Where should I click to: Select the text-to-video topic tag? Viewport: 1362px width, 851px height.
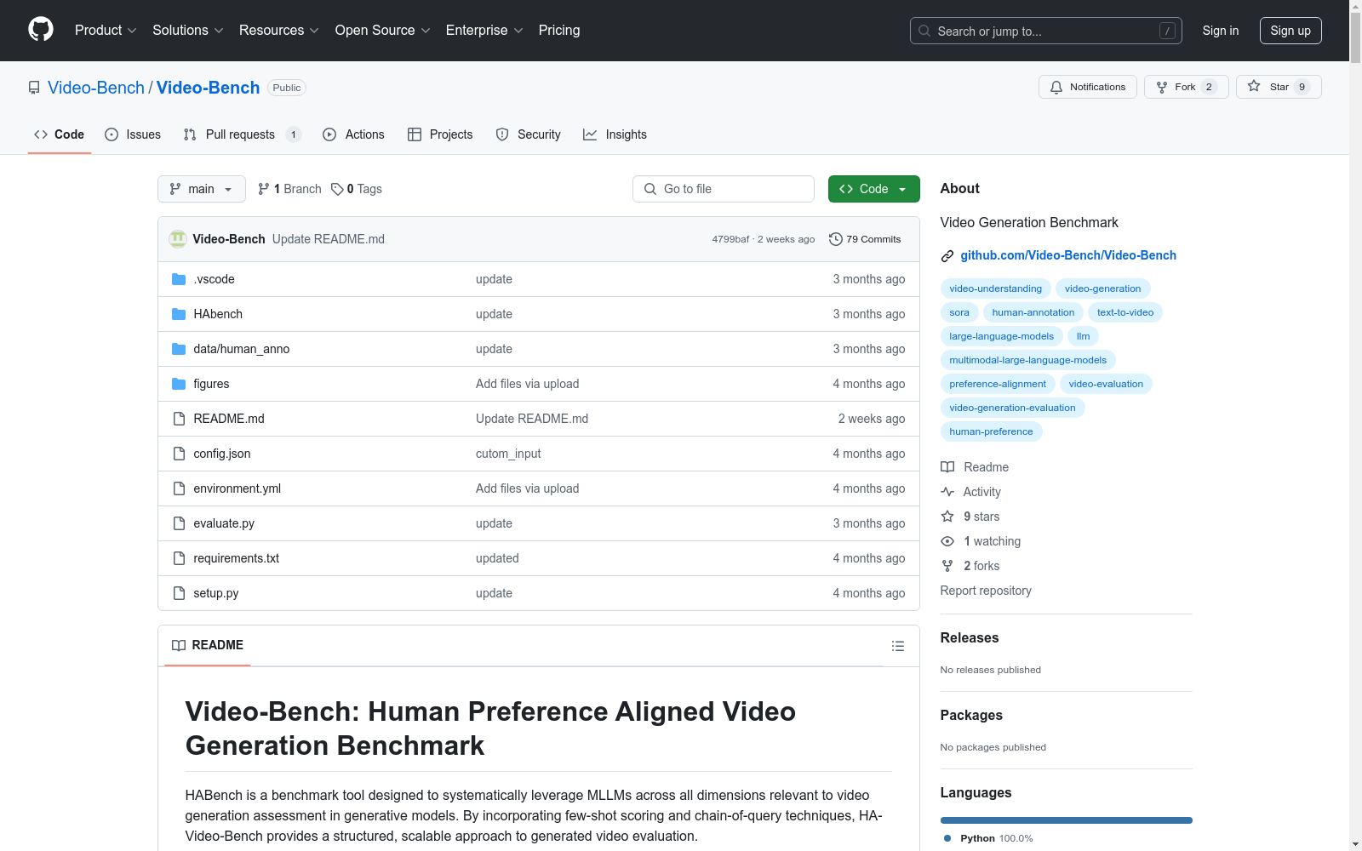(x=1125, y=312)
